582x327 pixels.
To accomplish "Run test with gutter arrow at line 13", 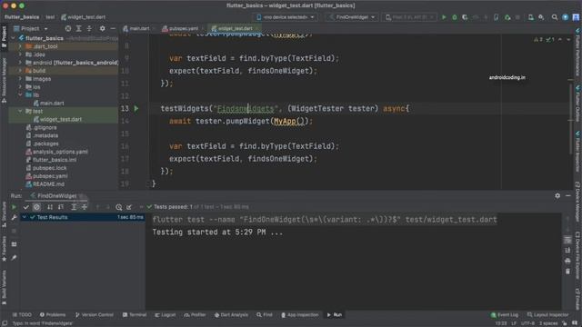I will pos(136,109).
